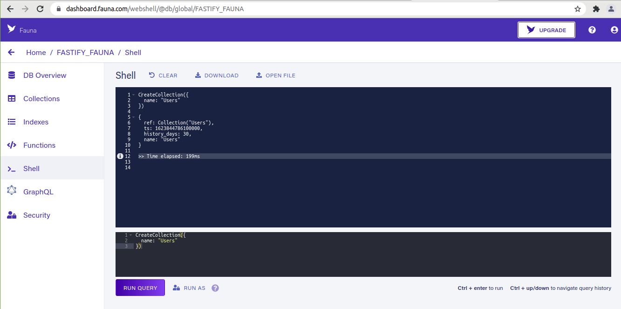Bookmark this page with the star icon

578,9
